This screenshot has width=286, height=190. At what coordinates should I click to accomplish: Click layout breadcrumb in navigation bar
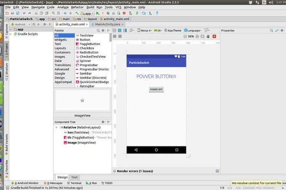click(91, 19)
